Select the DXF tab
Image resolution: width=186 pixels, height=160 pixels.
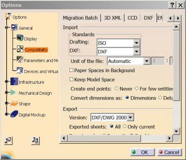pyautogui.click(x=148, y=18)
